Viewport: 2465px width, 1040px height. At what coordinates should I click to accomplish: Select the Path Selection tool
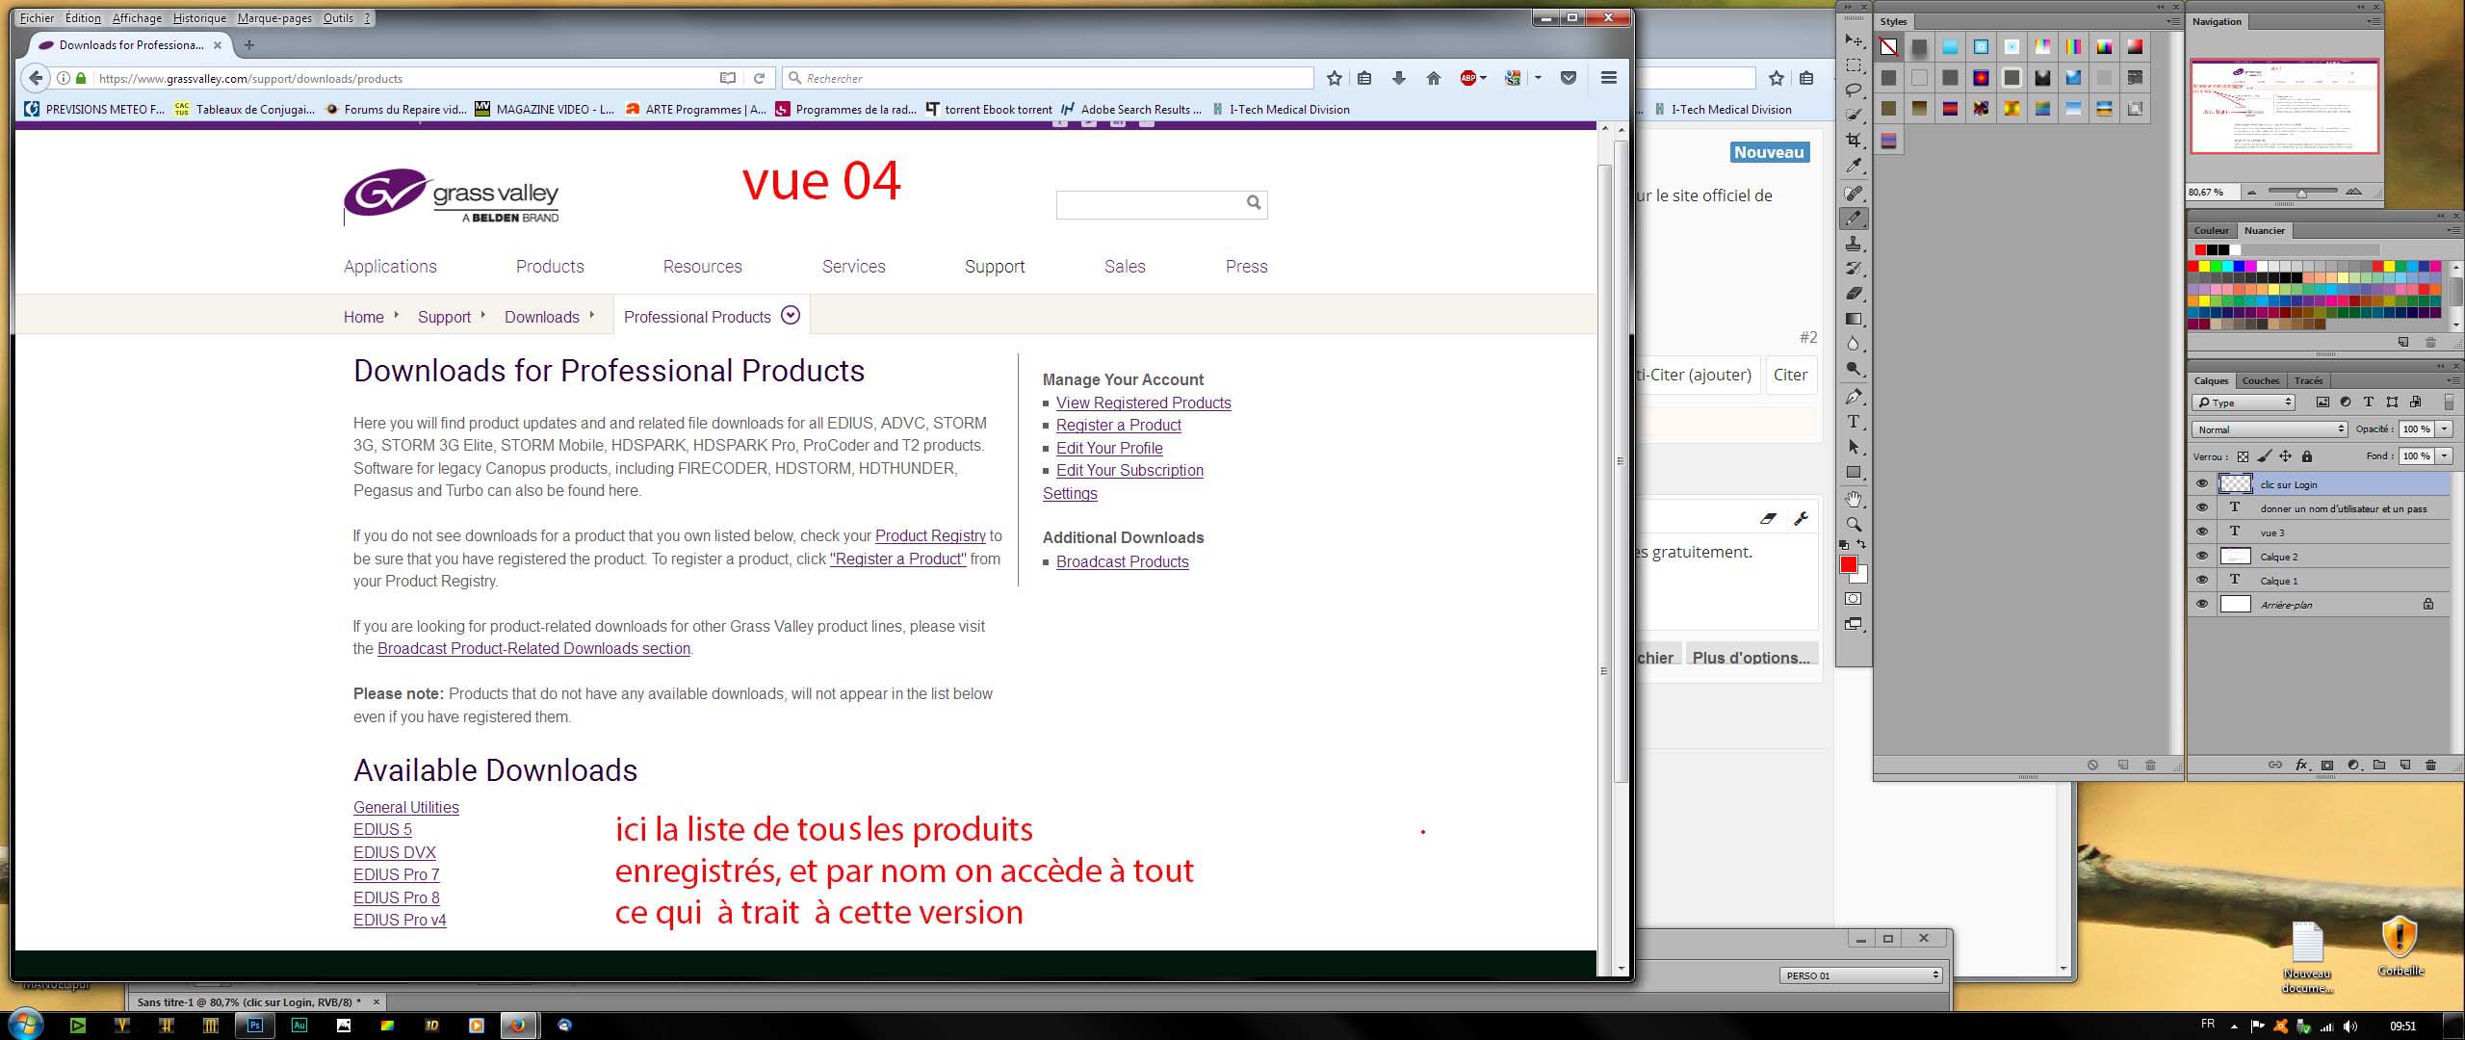pyautogui.click(x=1854, y=447)
